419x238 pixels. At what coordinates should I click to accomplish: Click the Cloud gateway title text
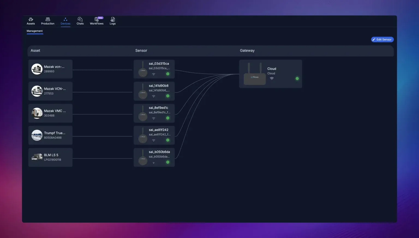click(x=272, y=69)
